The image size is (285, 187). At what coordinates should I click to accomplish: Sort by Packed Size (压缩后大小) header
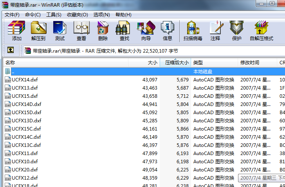[175, 63]
